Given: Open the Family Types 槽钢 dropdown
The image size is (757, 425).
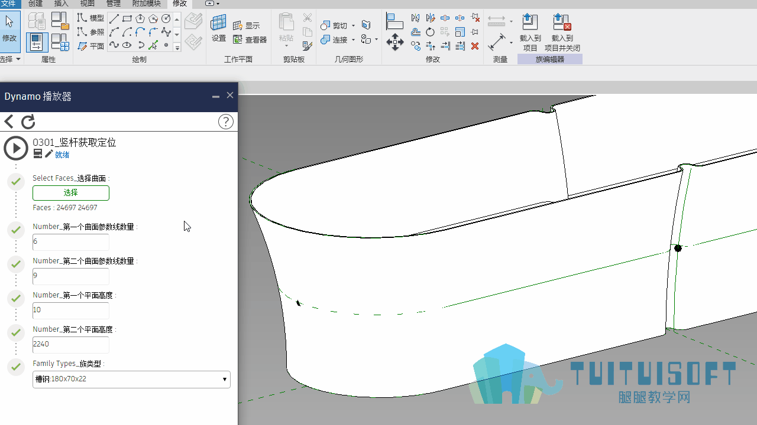Looking at the screenshot, I should point(131,380).
